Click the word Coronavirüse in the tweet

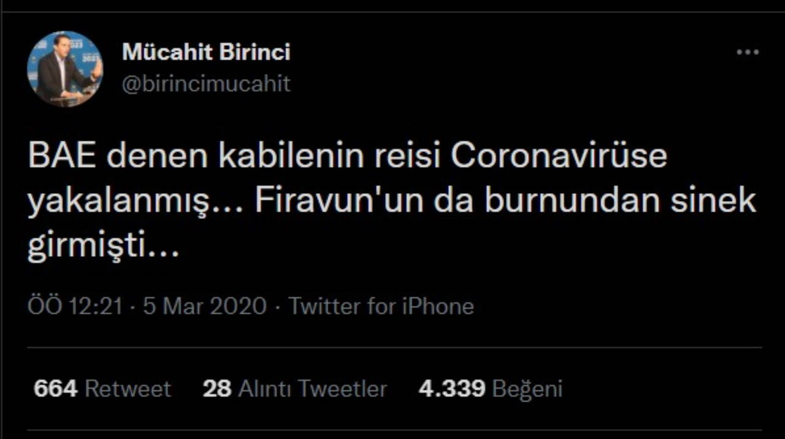559,158
